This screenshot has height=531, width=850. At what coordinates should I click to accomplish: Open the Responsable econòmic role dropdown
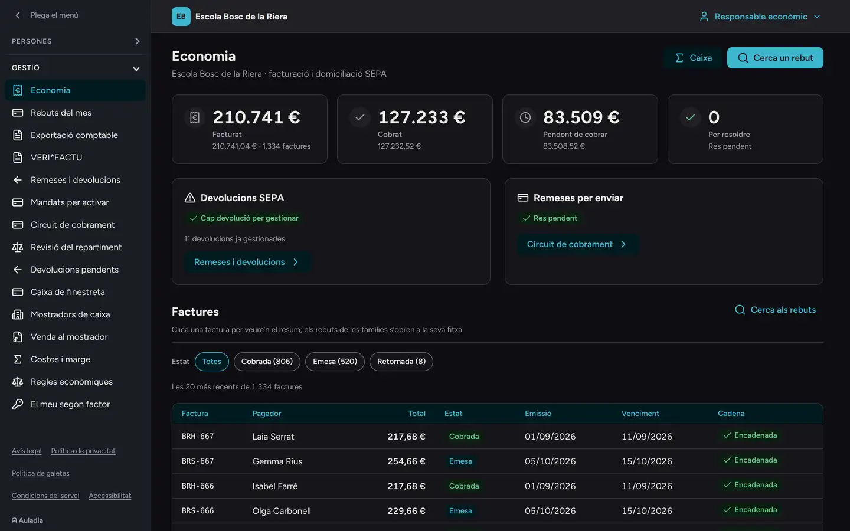tap(760, 17)
